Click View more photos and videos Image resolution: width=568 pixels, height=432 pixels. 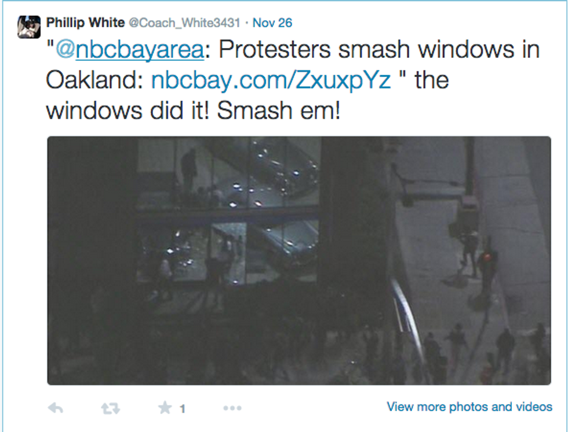[469, 407]
